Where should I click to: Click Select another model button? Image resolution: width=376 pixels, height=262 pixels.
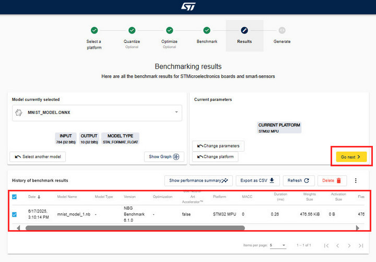click(x=38, y=156)
